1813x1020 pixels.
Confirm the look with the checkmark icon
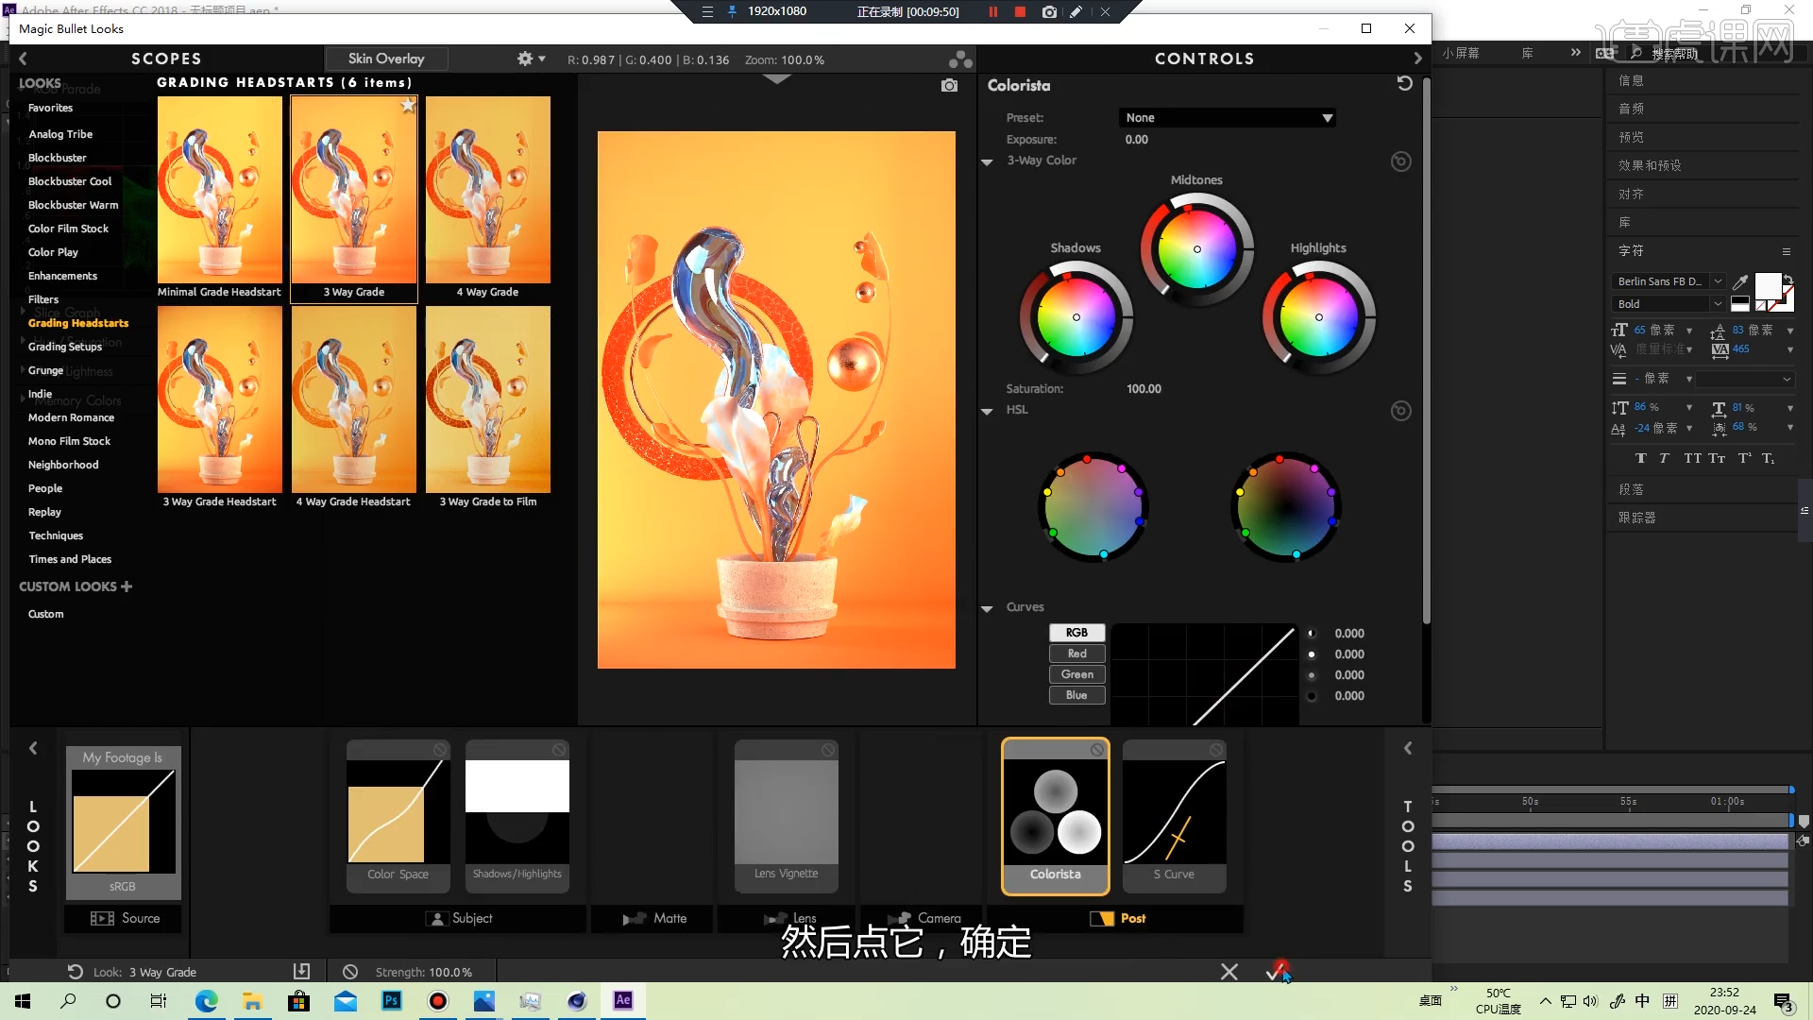[1276, 972]
